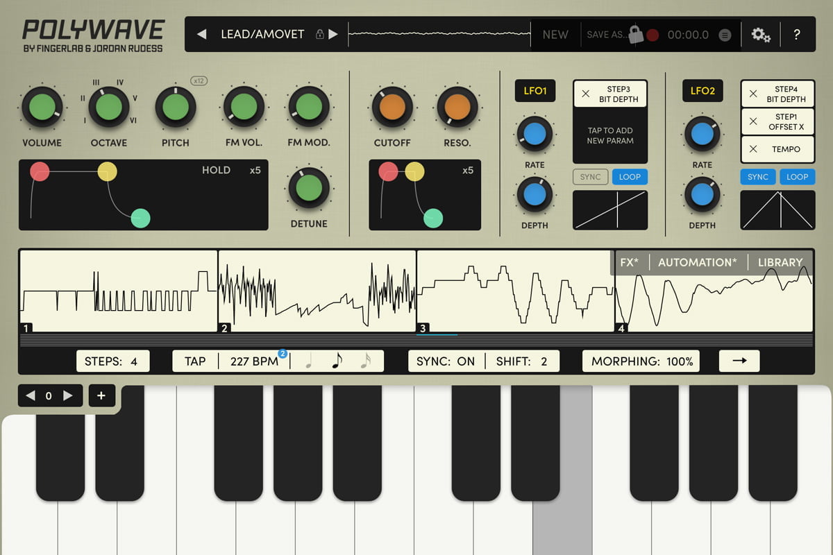Remove TEMPO parameter from LFO2
The width and height of the screenshot is (833, 555).
753,149
